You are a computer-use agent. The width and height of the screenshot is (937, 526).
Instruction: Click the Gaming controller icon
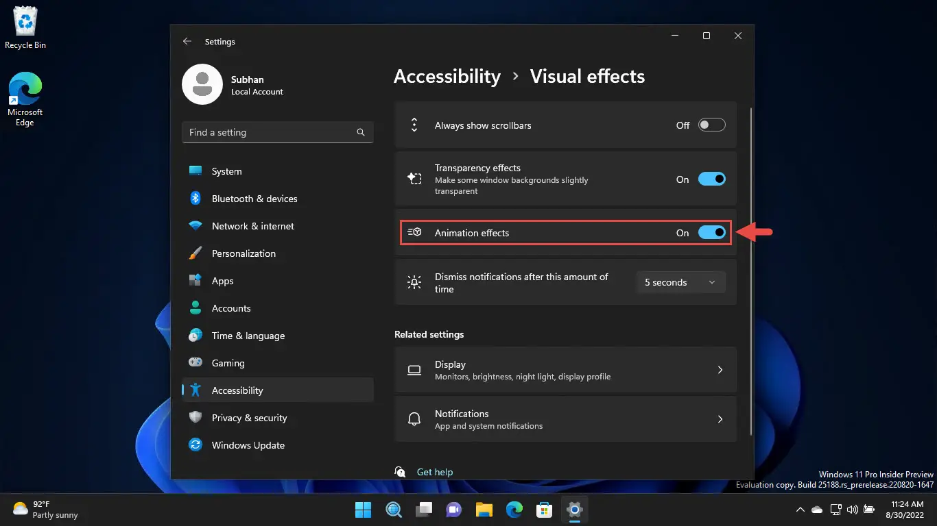pos(195,363)
